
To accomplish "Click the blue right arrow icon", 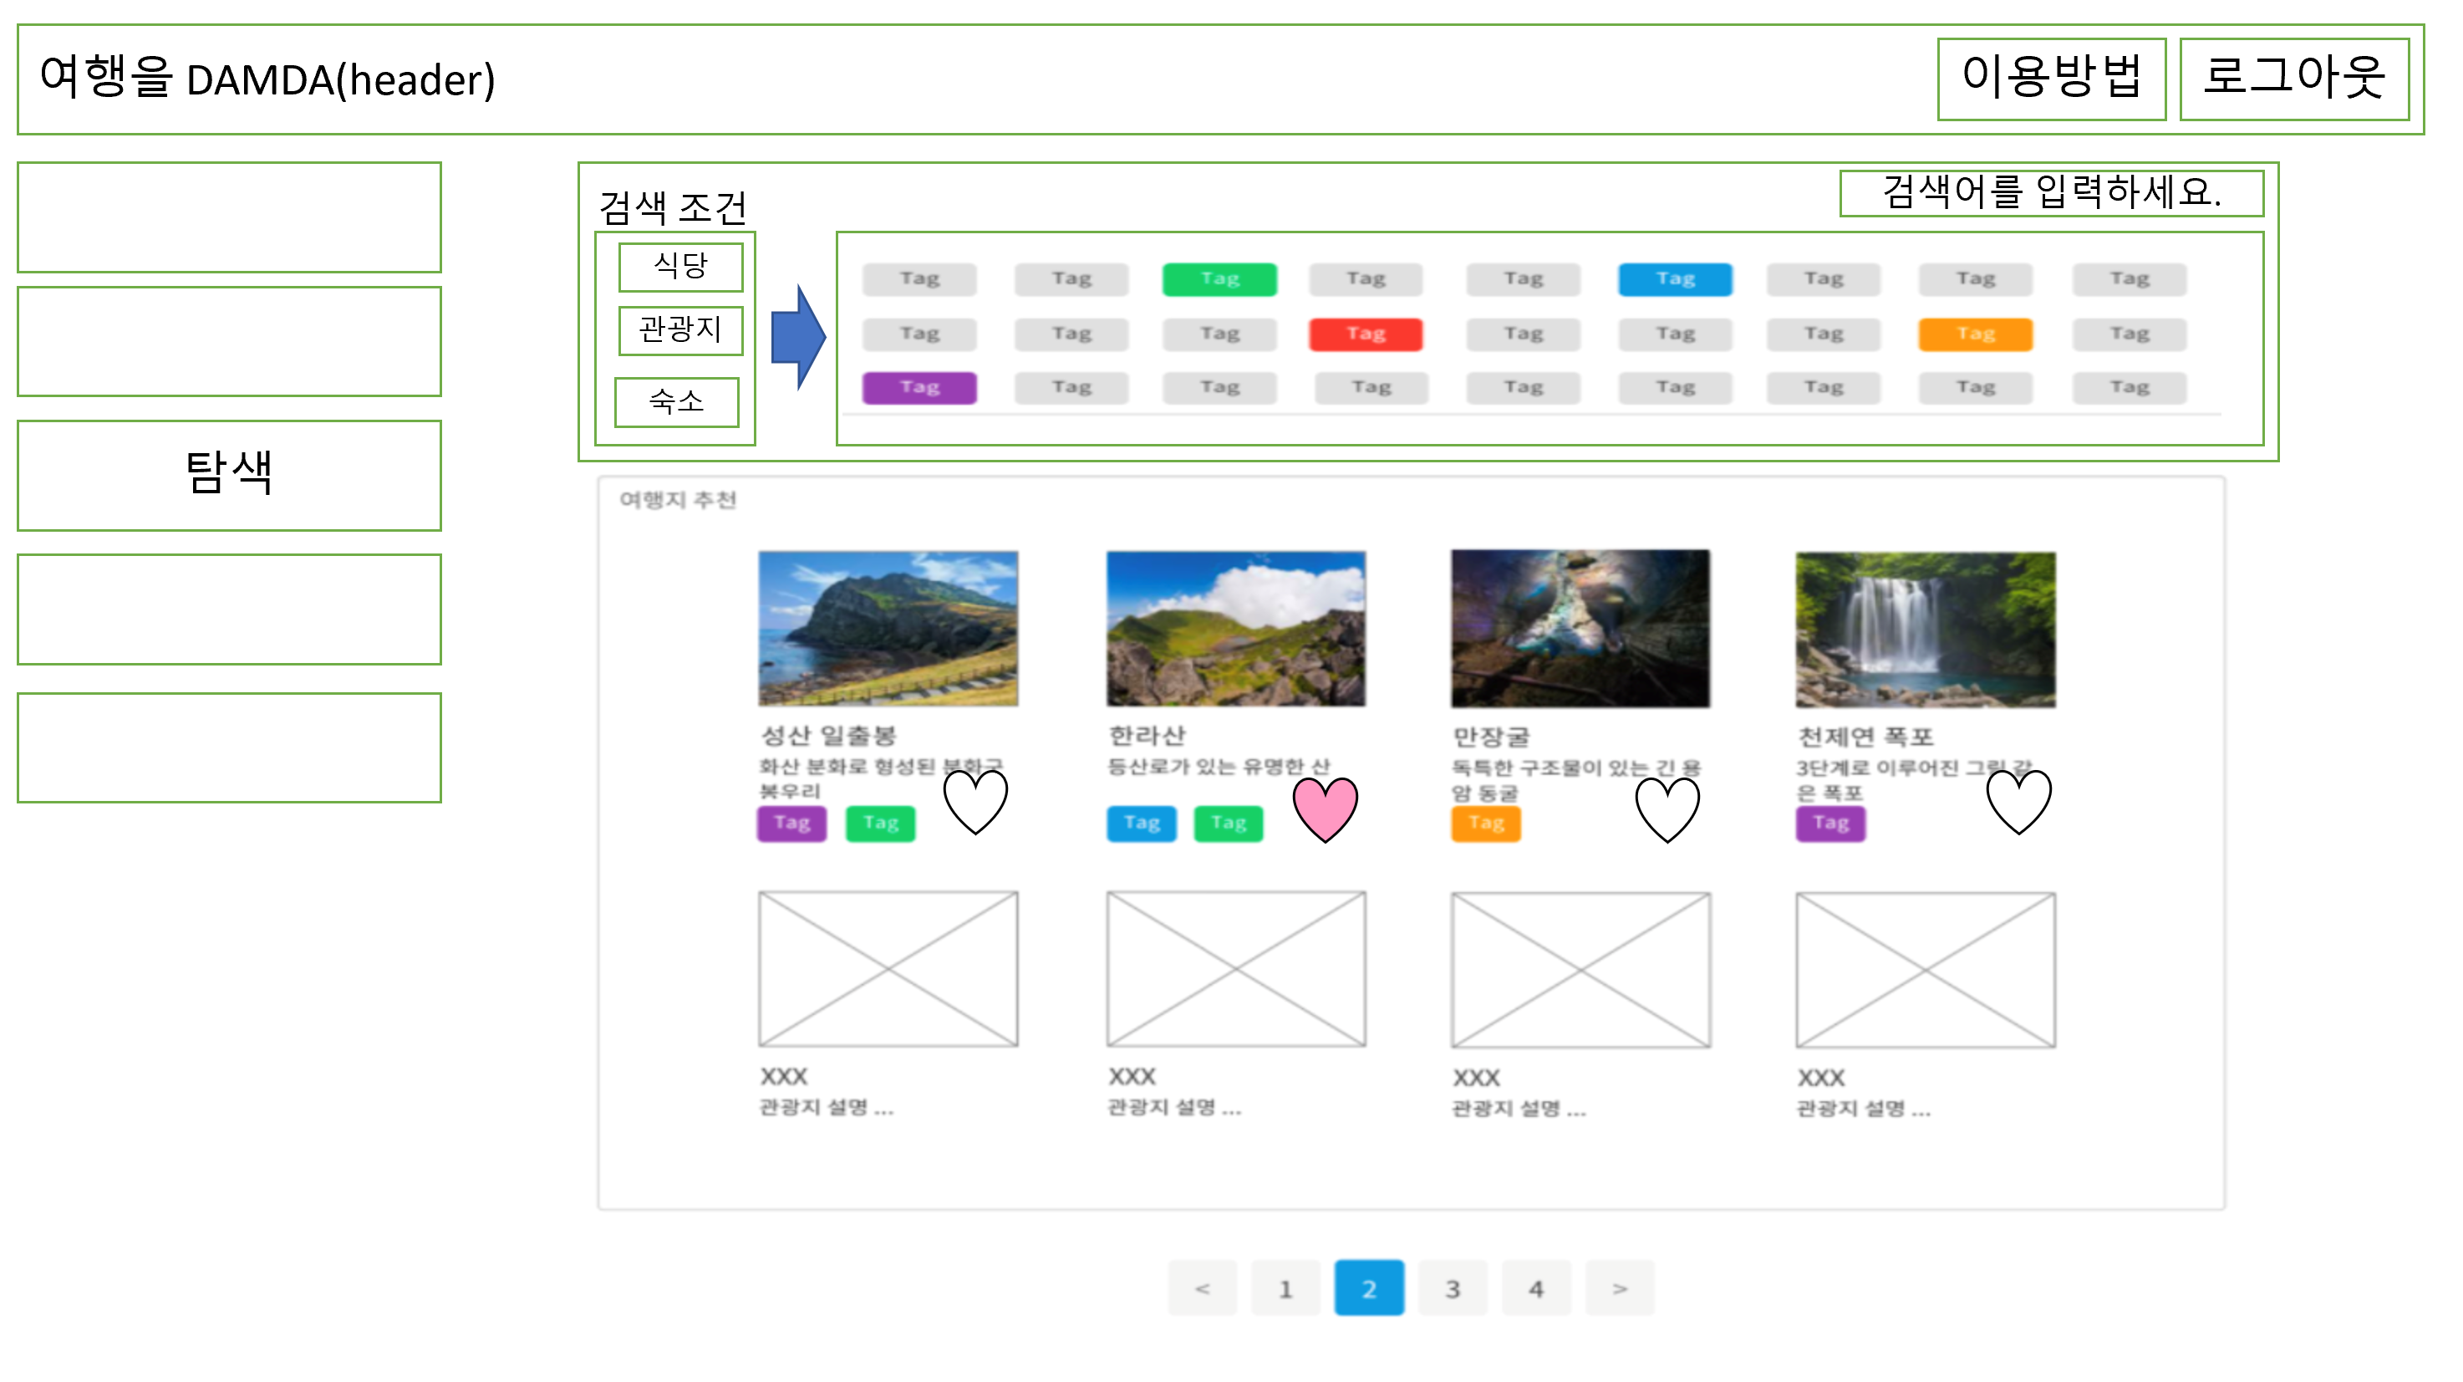I will (796, 337).
